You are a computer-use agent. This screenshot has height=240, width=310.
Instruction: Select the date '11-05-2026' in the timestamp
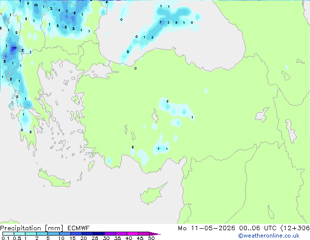pyautogui.click(x=213, y=228)
